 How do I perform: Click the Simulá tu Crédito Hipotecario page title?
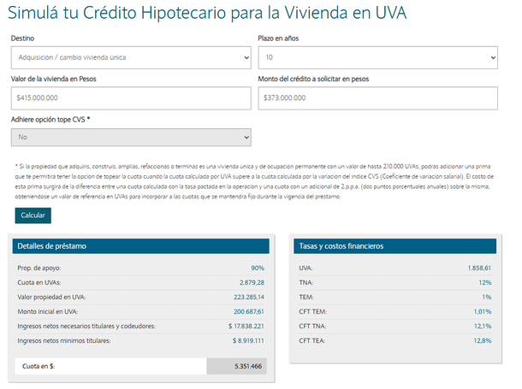206,14
